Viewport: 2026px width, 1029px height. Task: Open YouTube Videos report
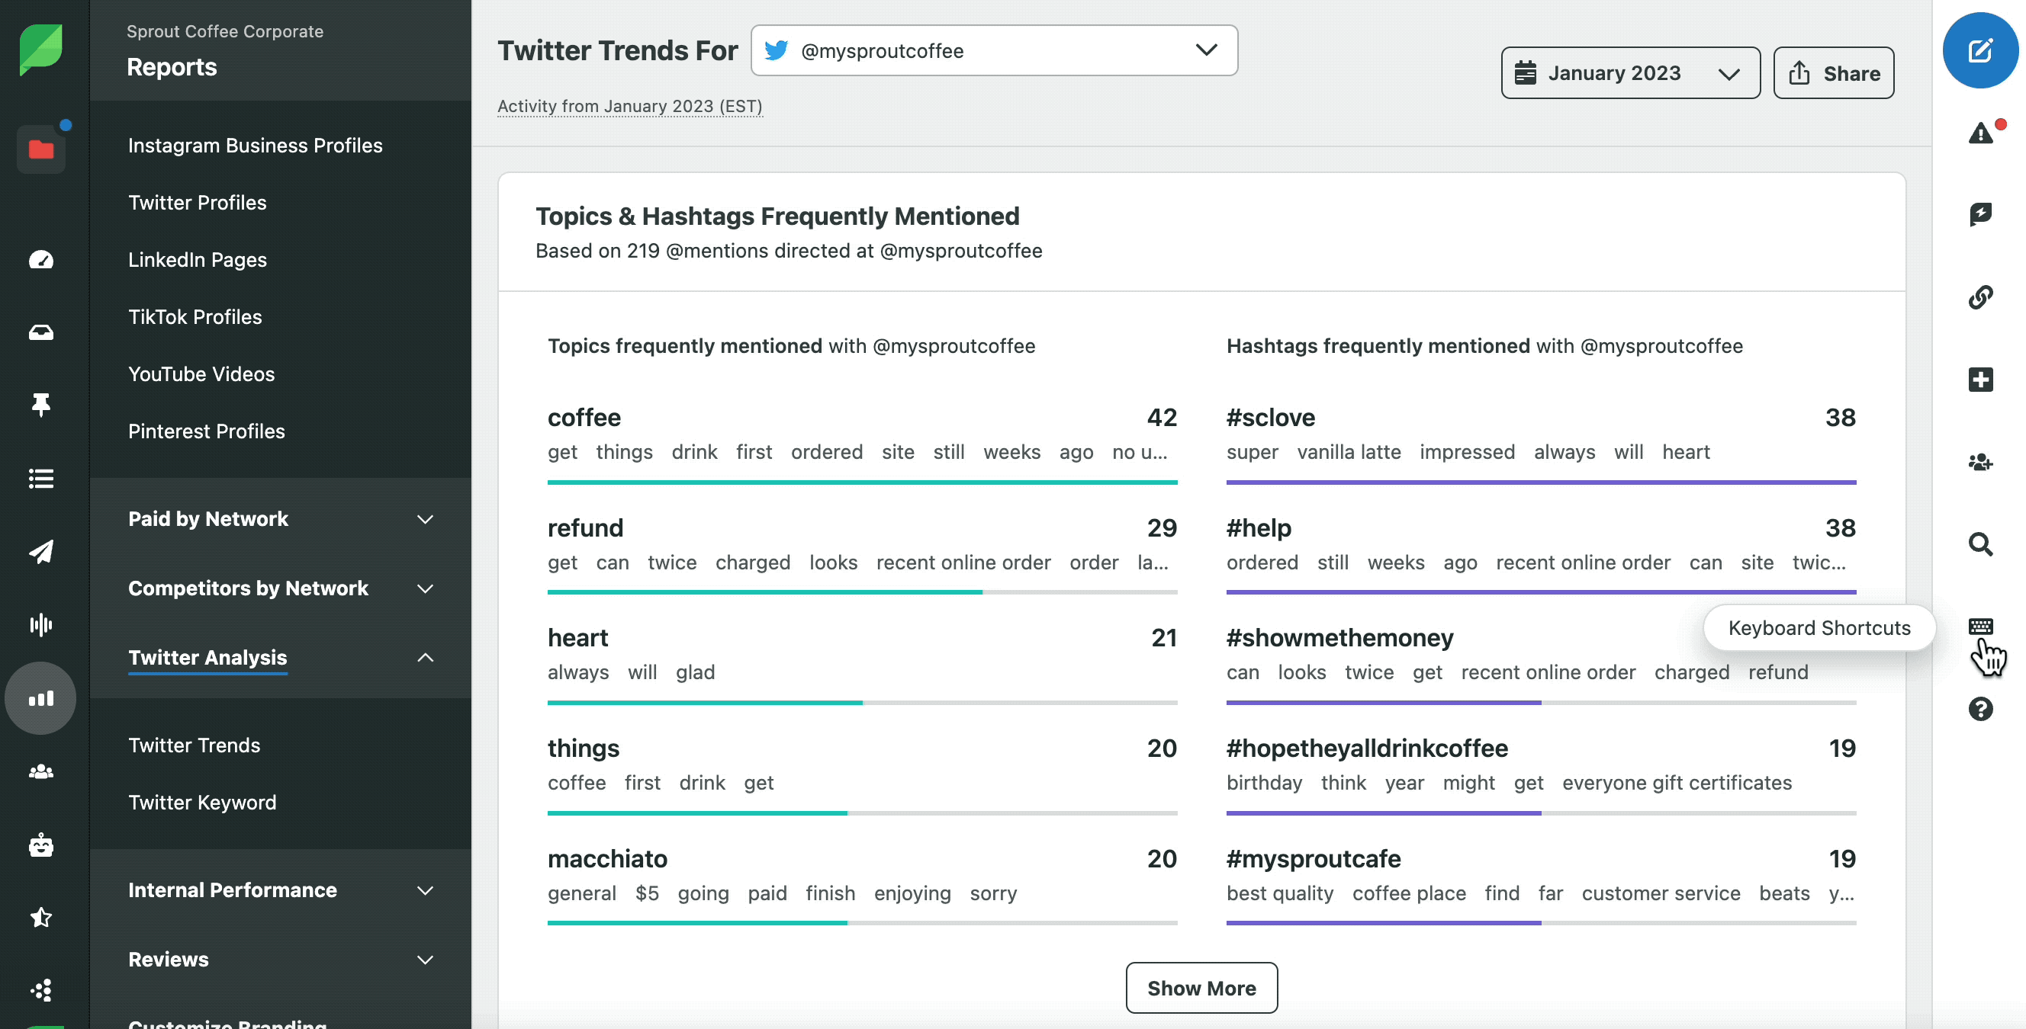201,374
